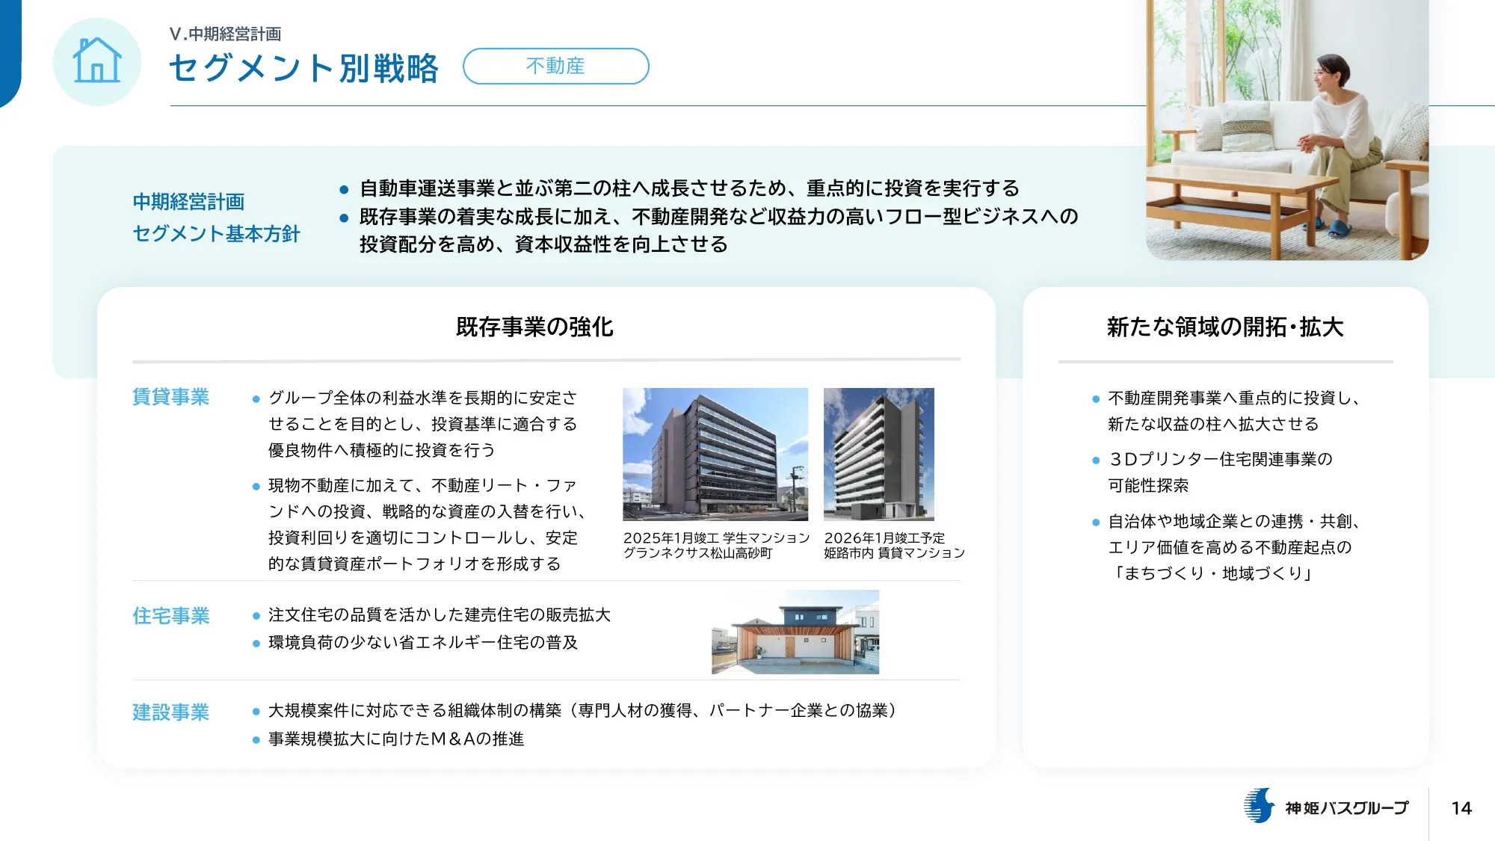Click the bullet グループ全体の利益水準を長期的に

(x=423, y=424)
